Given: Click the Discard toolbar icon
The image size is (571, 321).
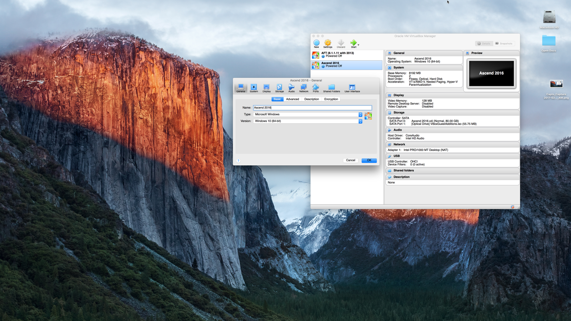Looking at the screenshot, I should 341,44.
